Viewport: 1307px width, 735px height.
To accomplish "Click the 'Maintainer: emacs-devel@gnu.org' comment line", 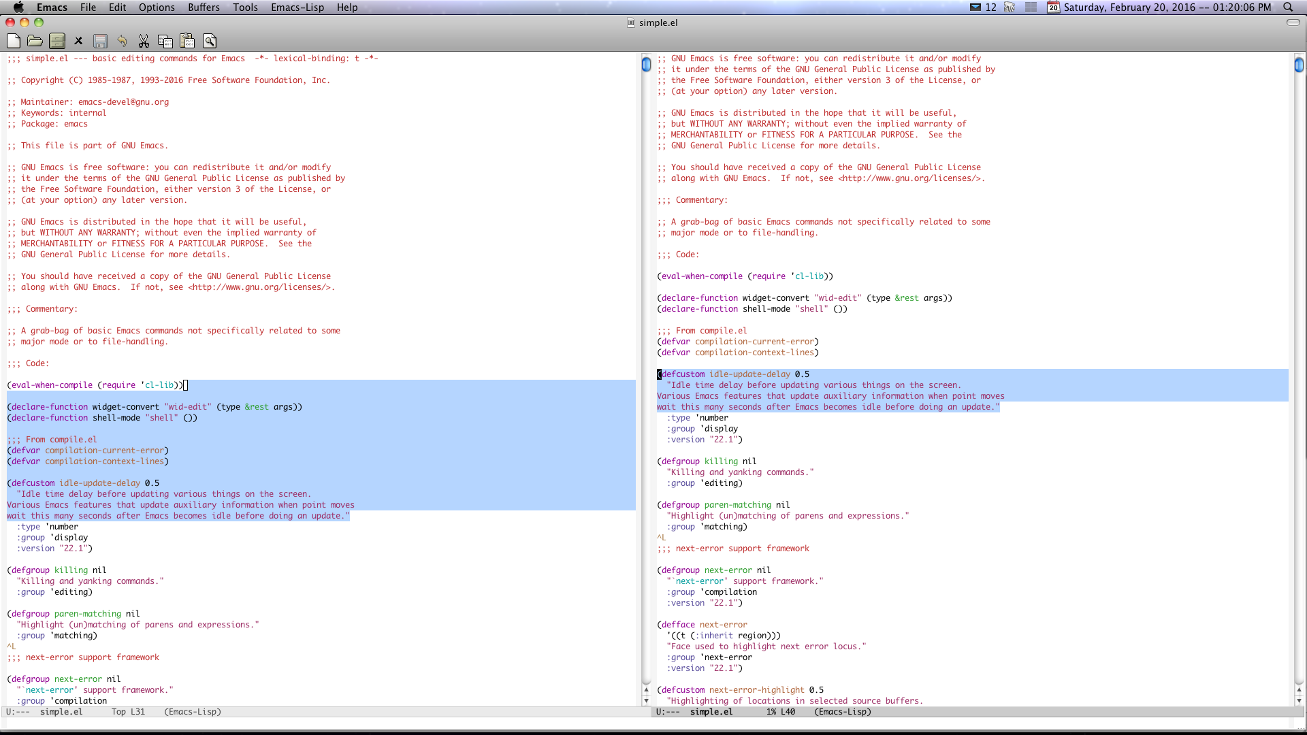I will [88, 102].
